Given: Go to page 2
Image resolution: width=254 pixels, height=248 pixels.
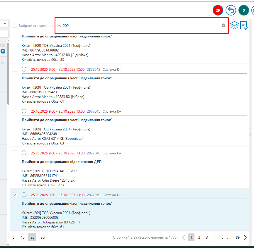Looking at the screenshot, I should coord(199,237).
